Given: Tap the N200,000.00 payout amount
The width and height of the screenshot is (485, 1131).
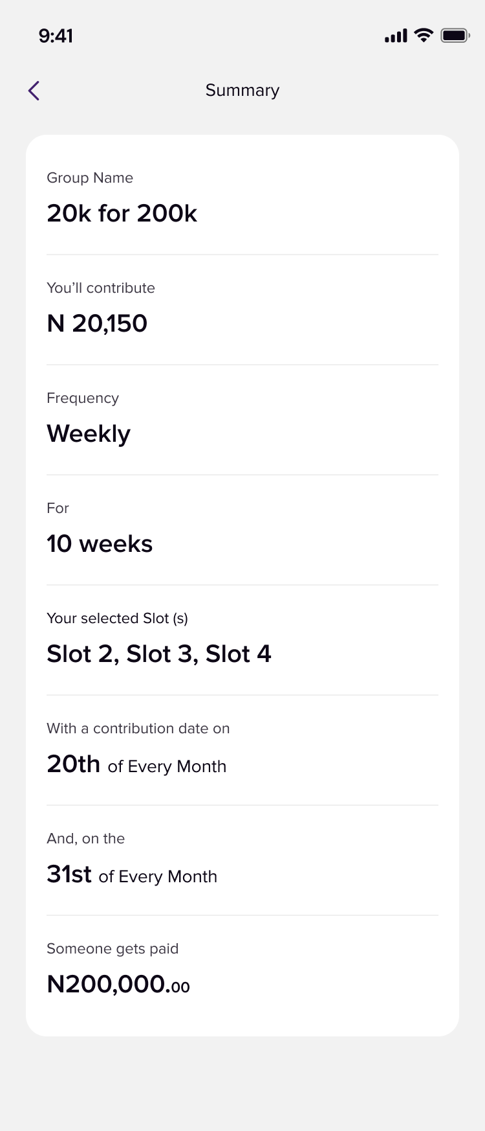Looking at the screenshot, I should (x=118, y=984).
